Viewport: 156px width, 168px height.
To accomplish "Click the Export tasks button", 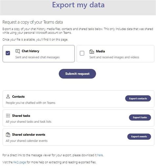I will (140, 117).
